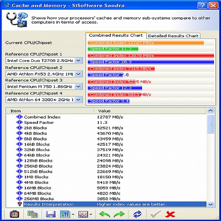Click value 37519 MB/s

click(110, 150)
